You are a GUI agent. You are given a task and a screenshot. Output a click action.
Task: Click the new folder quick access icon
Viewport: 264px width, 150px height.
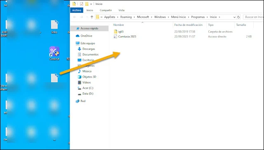coord(87,4)
